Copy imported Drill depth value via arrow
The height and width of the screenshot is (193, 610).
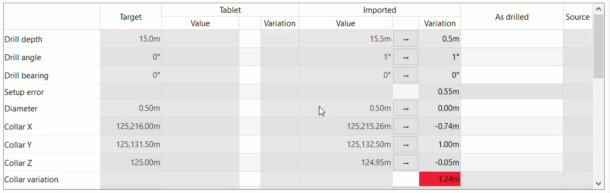pos(406,39)
